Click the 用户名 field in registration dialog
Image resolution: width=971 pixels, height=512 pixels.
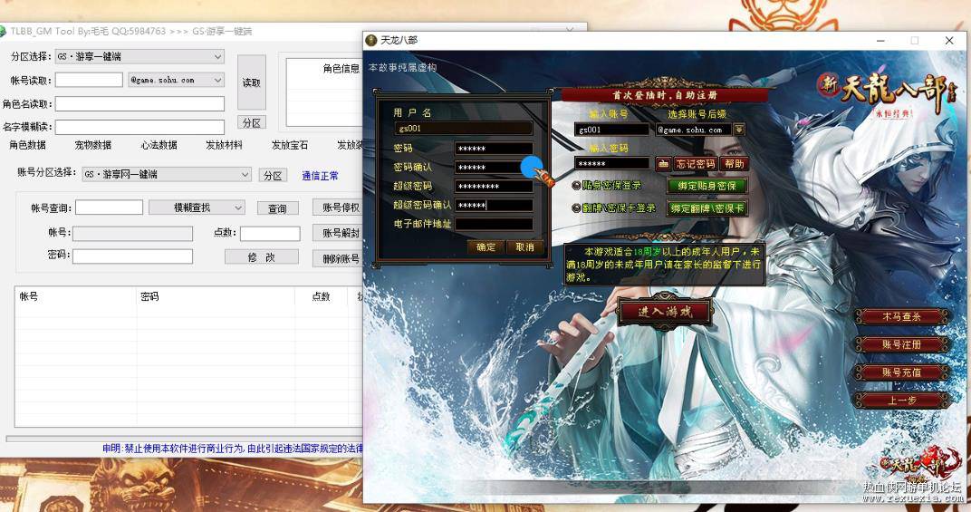tap(464, 129)
